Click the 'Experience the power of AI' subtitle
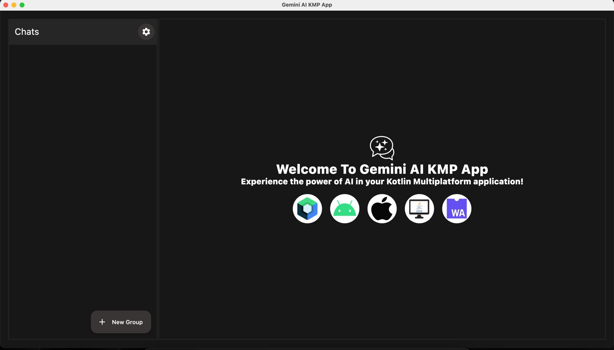Image resolution: width=614 pixels, height=350 pixels. coord(382,182)
